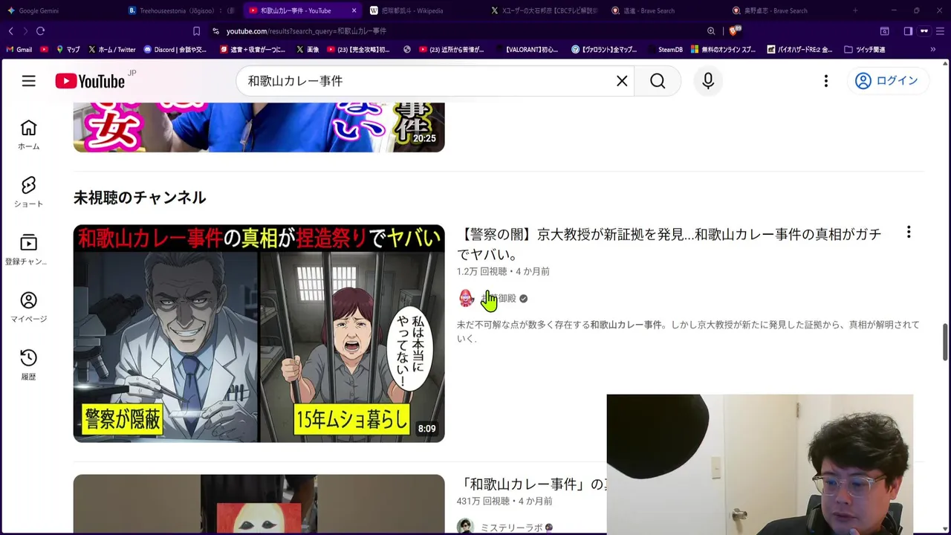Open 履歴 history in the sidebar
This screenshot has width=951, height=535.
pos(28,365)
